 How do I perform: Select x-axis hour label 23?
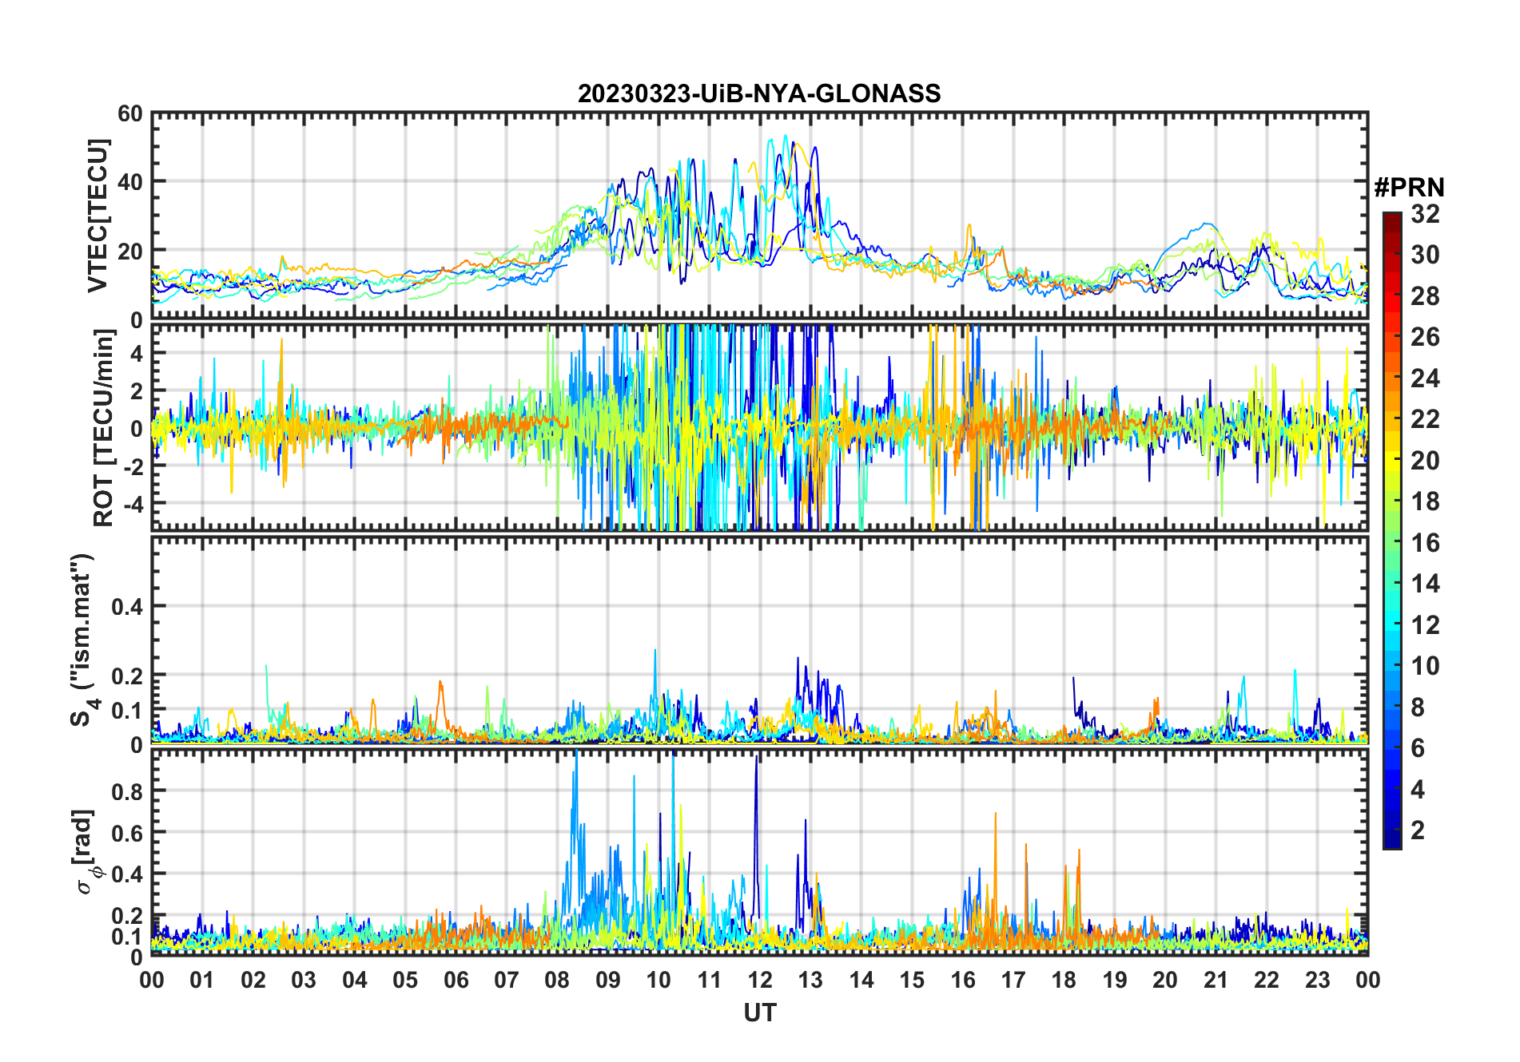tap(1318, 980)
